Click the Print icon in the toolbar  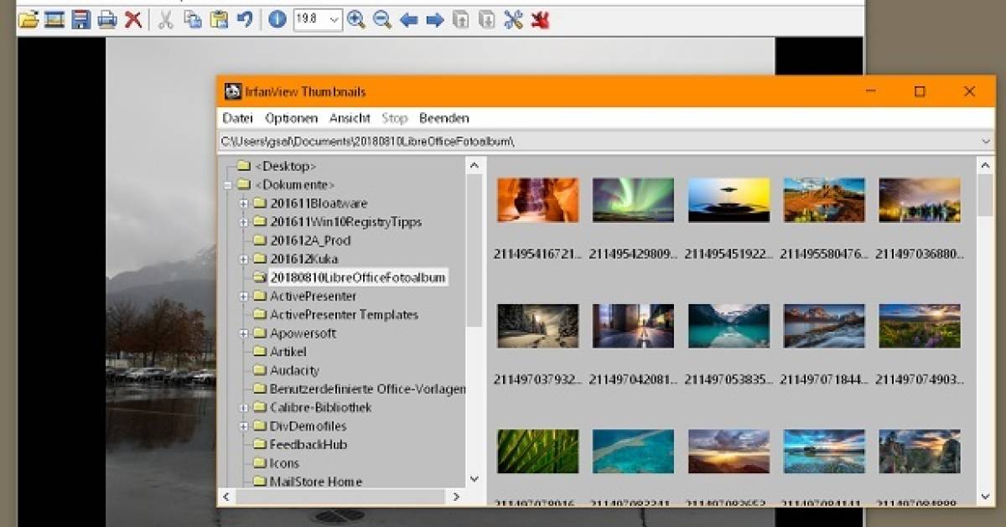coord(106,19)
